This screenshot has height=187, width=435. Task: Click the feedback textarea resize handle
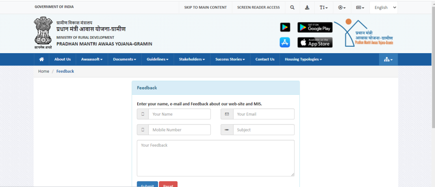coord(292,174)
